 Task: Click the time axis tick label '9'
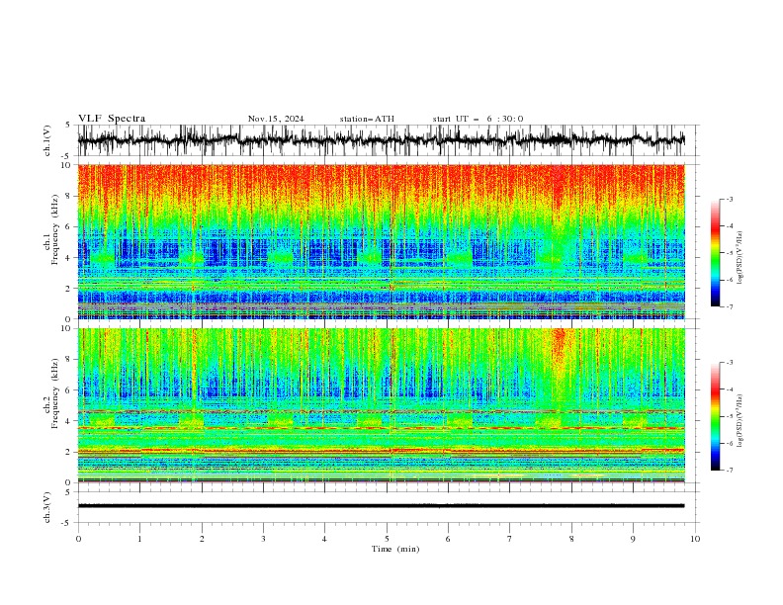(633, 539)
